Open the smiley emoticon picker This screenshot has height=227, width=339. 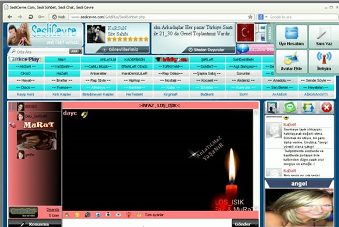click(78, 215)
